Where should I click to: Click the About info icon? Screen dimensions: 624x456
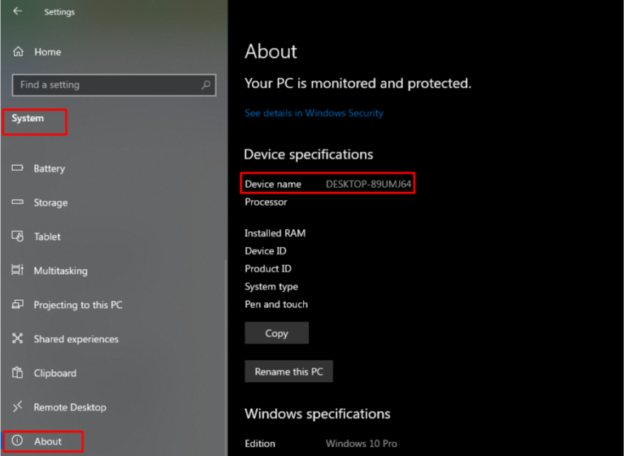click(x=18, y=441)
